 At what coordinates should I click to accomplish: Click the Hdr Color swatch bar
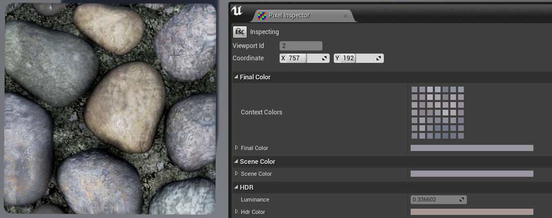click(x=472, y=212)
